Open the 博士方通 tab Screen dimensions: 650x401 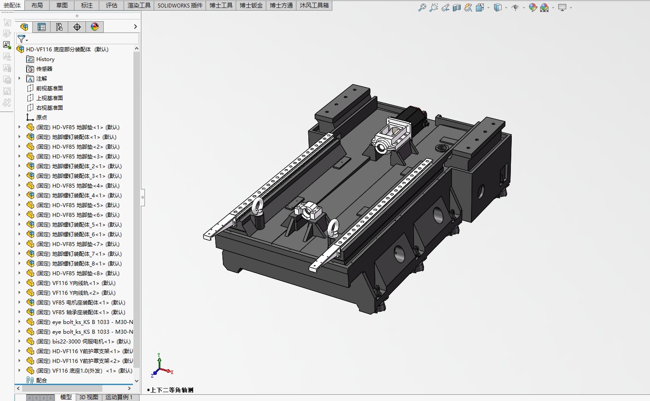pos(281,5)
